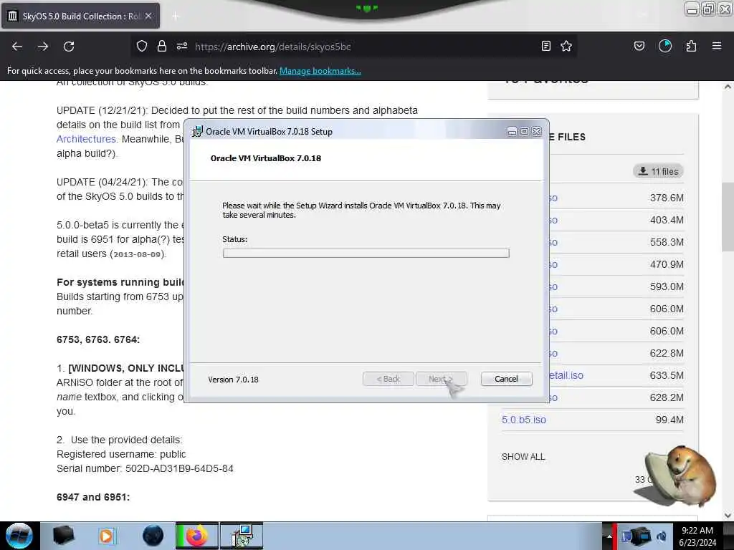
Task: Open the Save to Pocket icon
Action: click(x=639, y=47)
